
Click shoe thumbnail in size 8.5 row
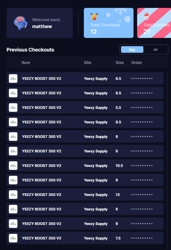[x=13, y=122]
